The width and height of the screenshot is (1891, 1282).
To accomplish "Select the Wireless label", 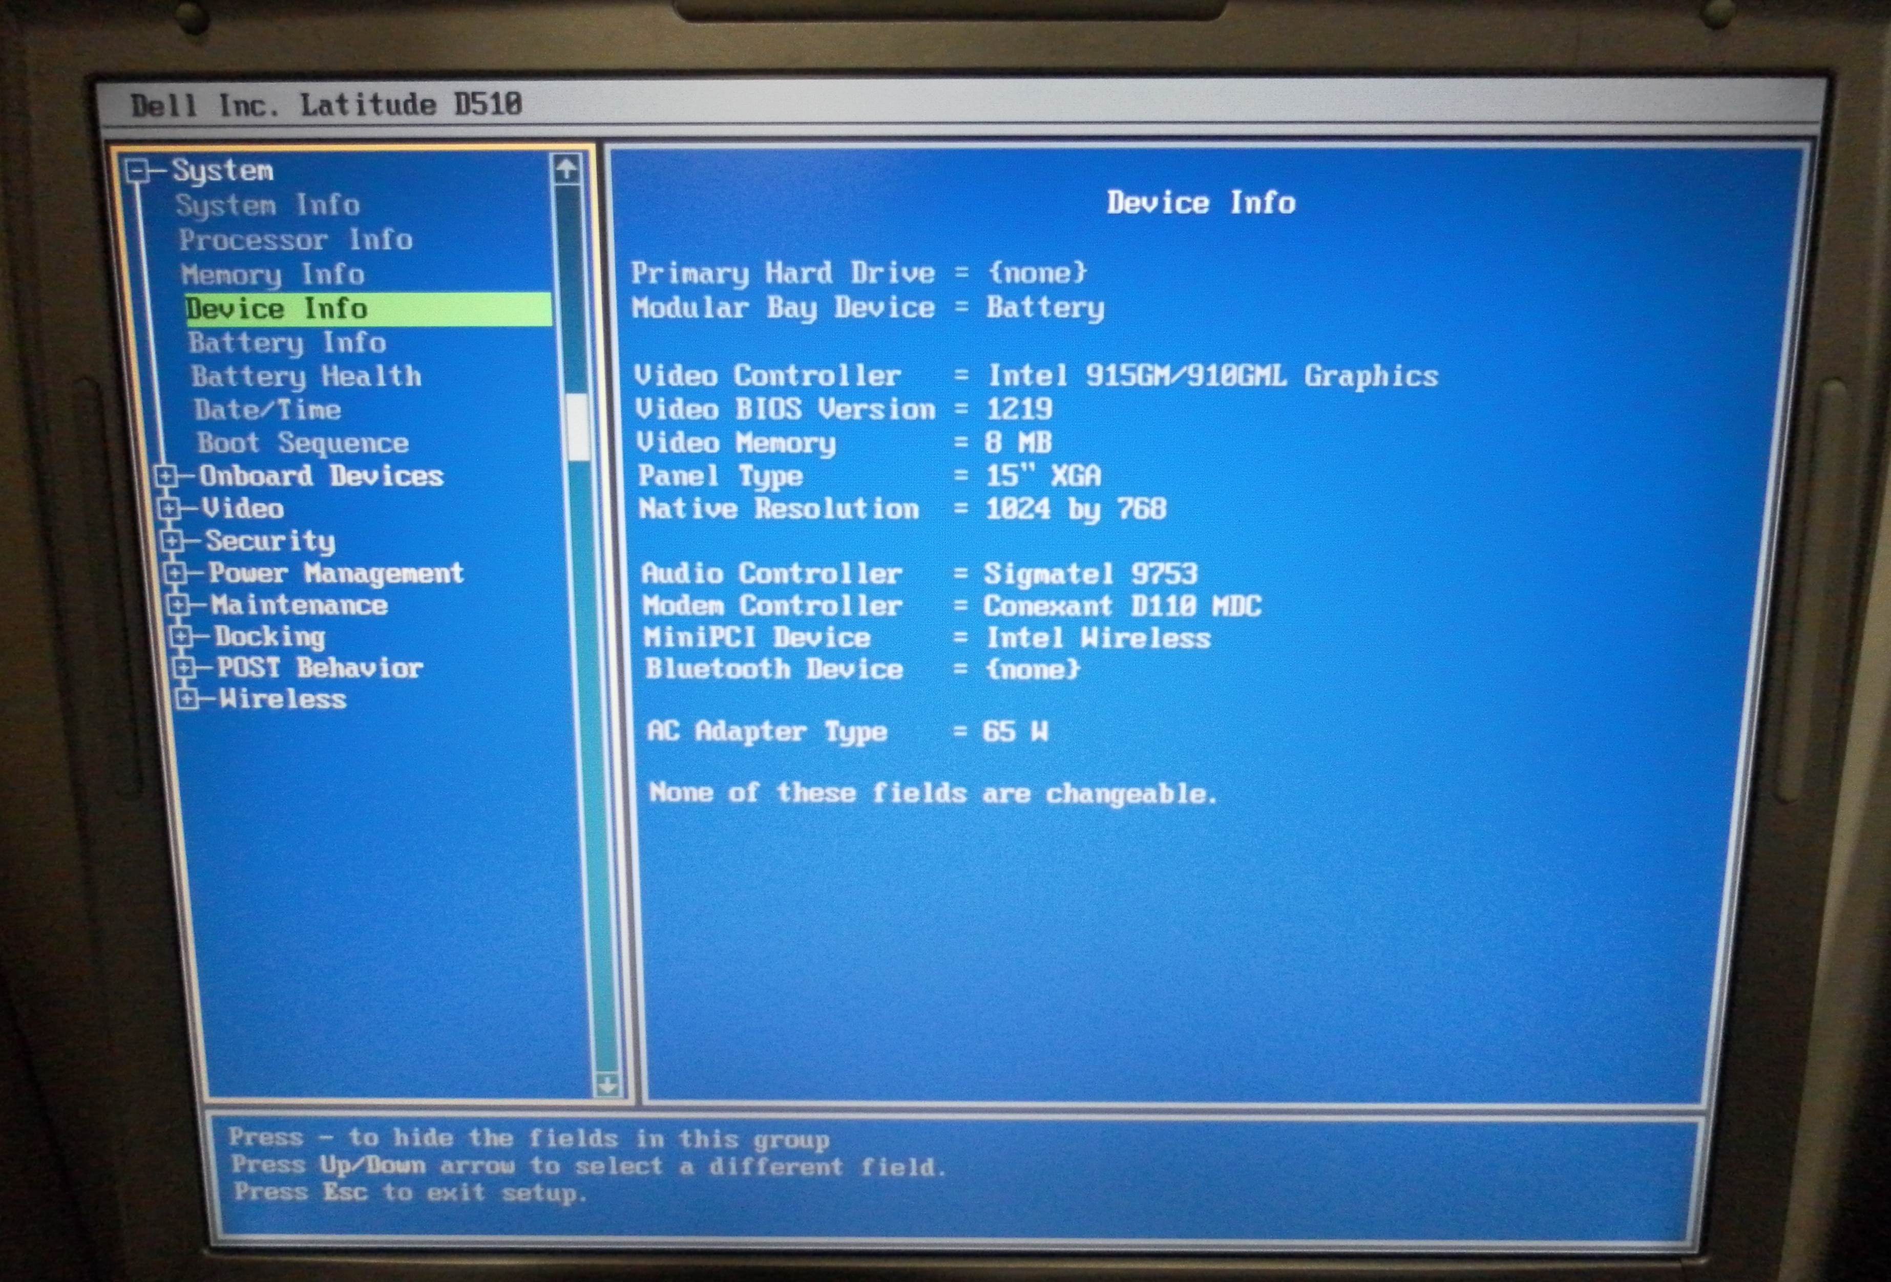I will coord(283,699).
